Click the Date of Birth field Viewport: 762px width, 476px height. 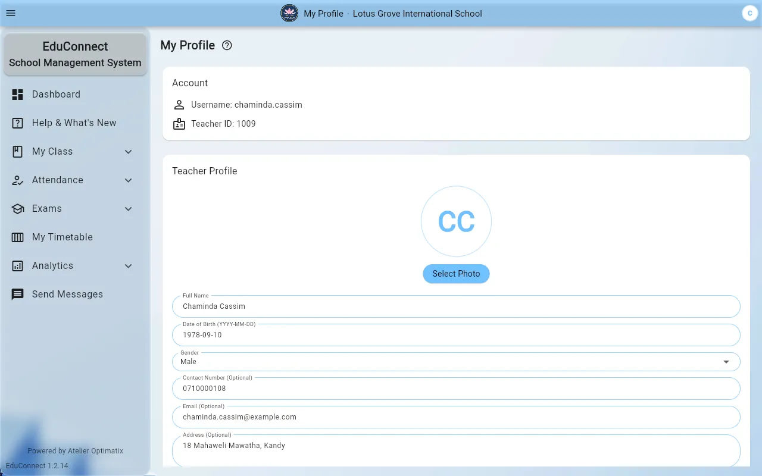(456, 334)
